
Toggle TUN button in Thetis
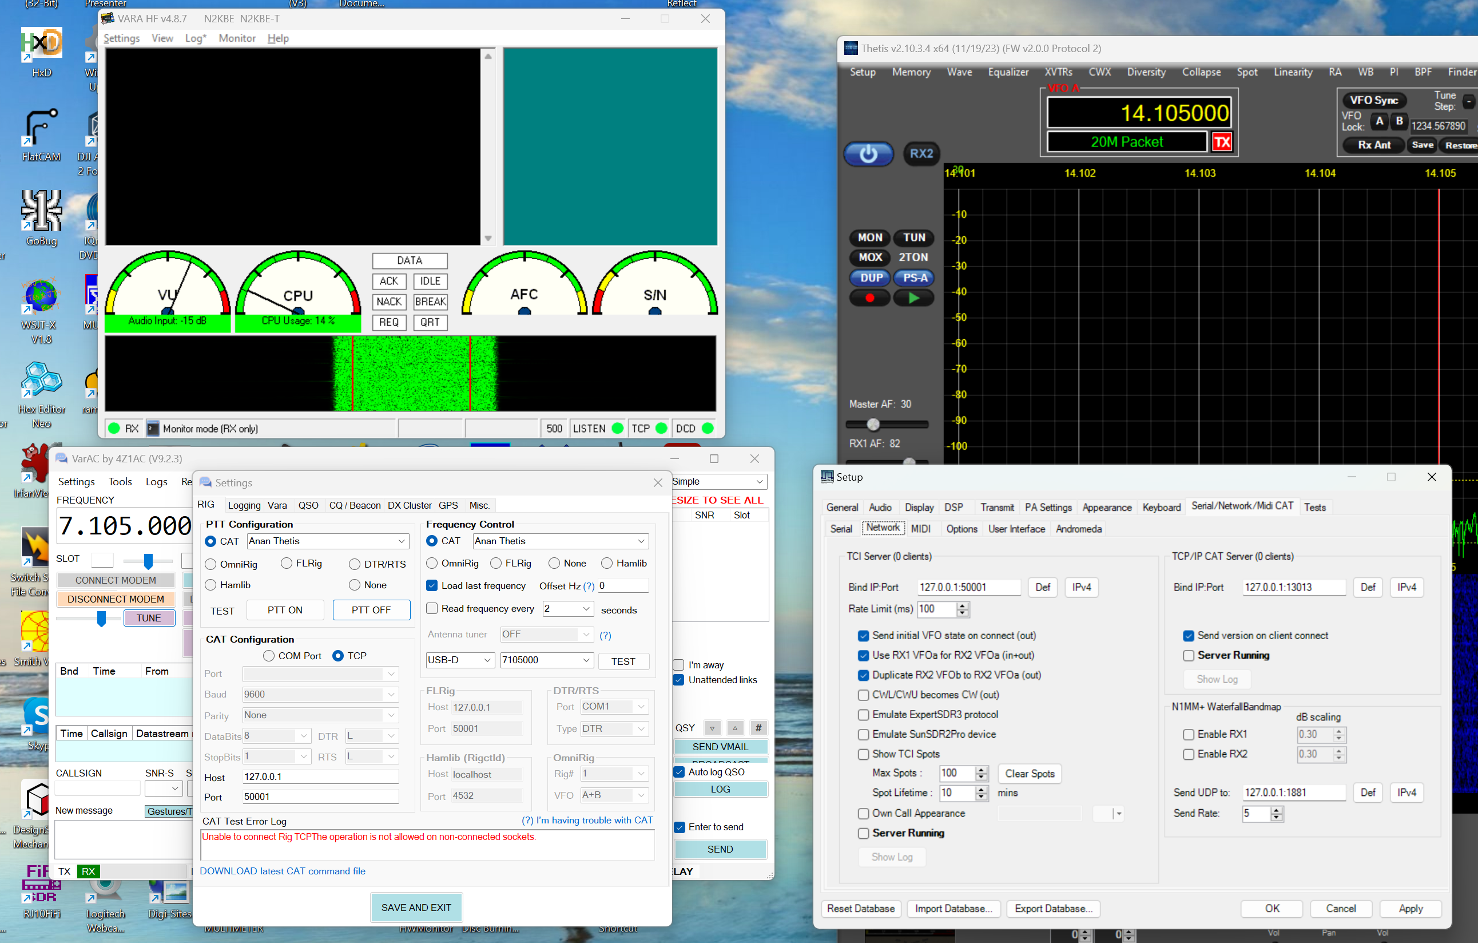point(913,237)
